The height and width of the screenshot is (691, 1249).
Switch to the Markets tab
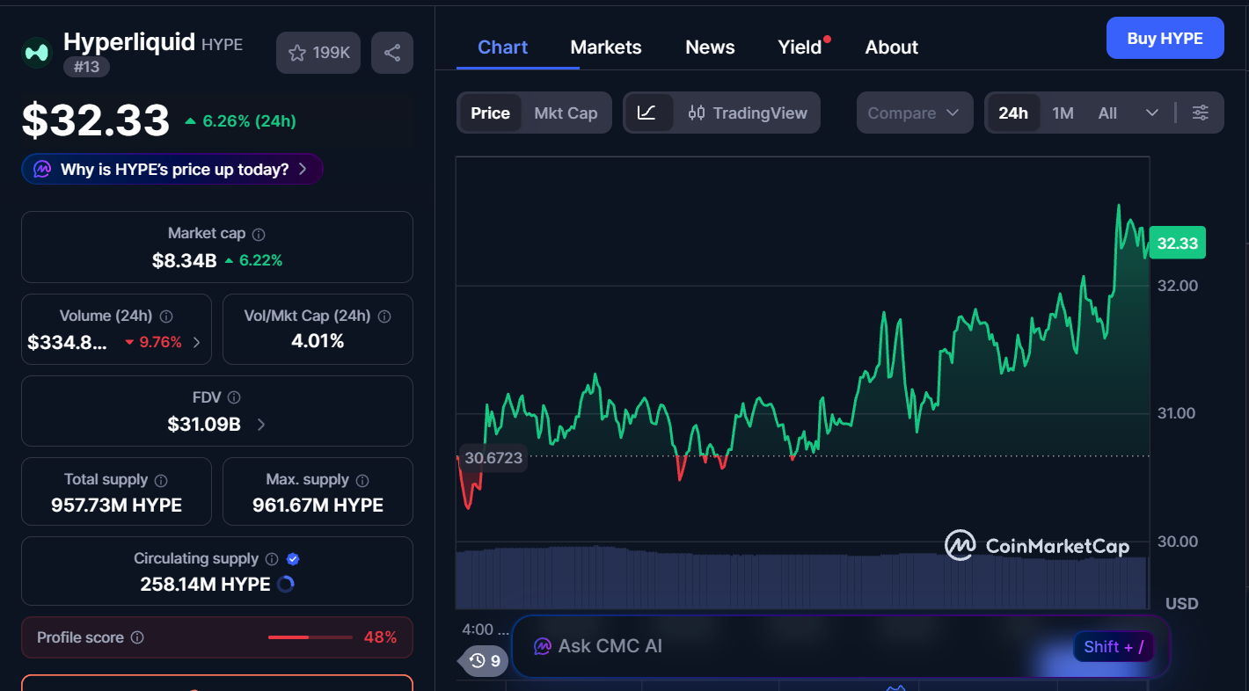[x=606, y=47]
